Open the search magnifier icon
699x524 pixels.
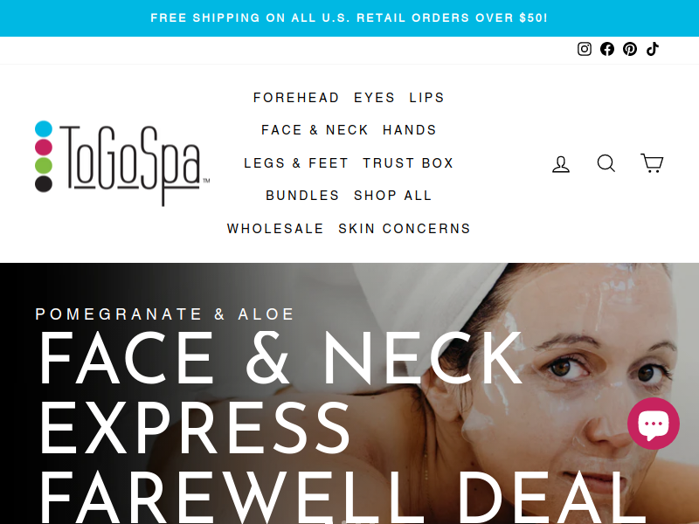coord(606,163)
